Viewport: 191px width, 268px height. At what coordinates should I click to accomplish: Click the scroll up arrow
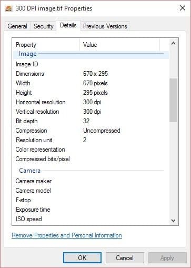pos(173,43)
